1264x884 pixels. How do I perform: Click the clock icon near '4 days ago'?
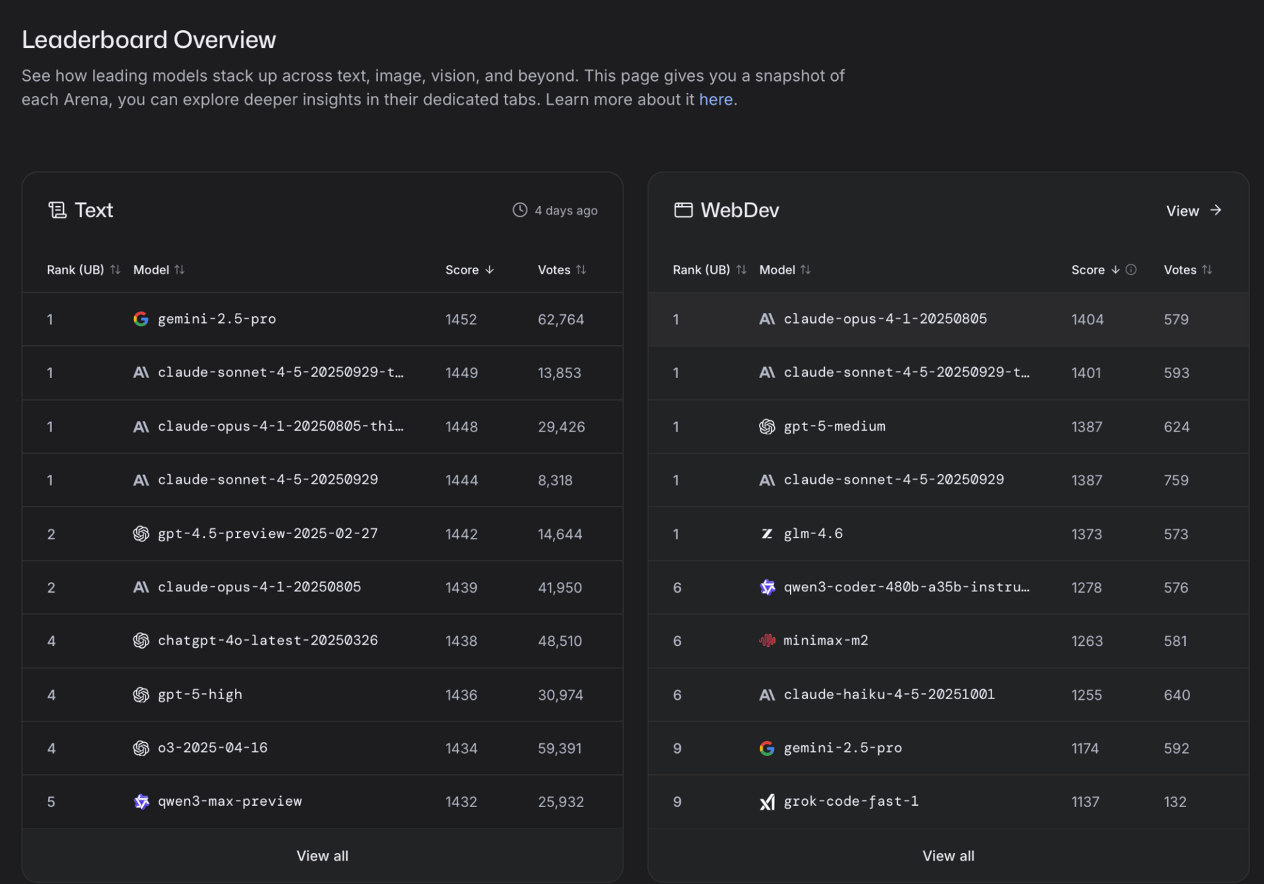520,210
